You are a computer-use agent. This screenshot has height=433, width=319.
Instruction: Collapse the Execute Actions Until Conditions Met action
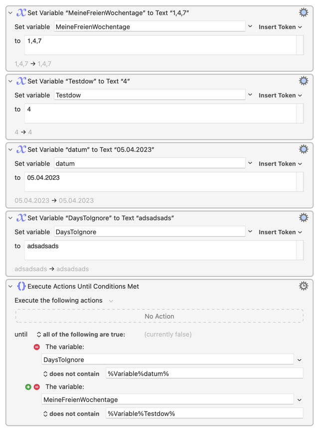(10, 286)
